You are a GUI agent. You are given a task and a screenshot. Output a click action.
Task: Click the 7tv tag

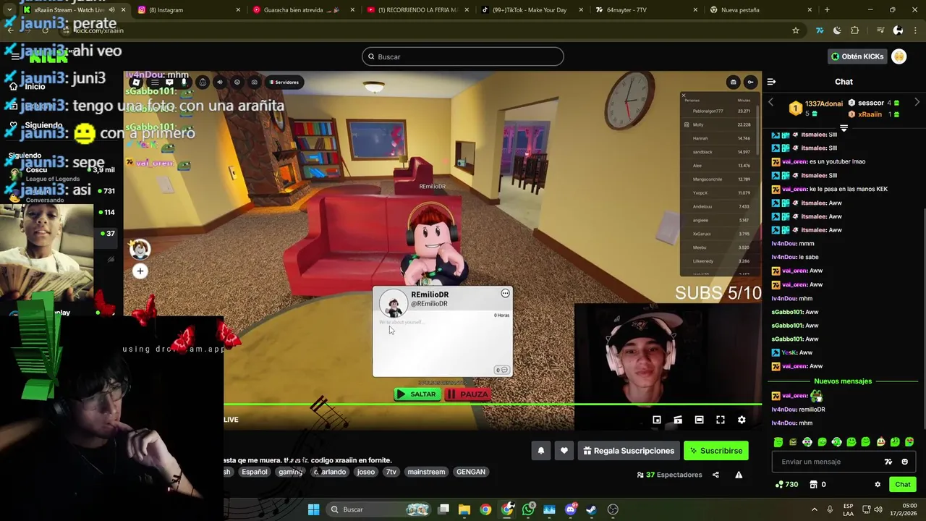(391, 472)
